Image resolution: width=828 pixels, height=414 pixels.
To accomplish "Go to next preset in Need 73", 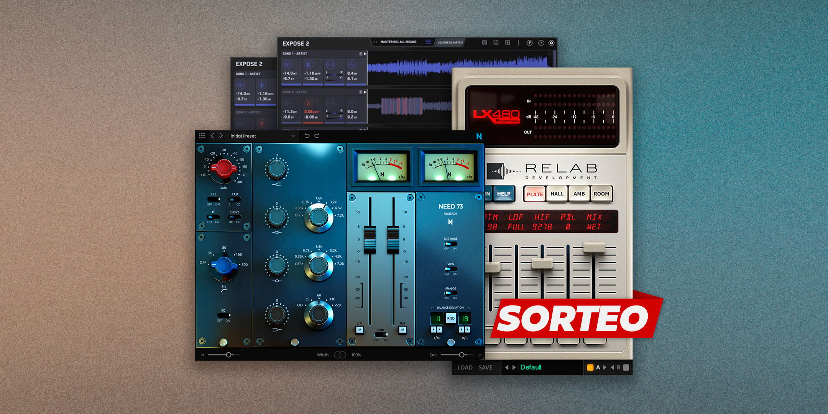I will 221,136.
